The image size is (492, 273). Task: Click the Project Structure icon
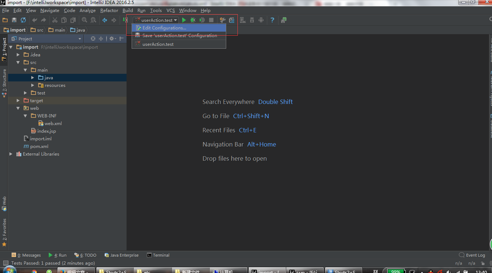coord(231,20)
